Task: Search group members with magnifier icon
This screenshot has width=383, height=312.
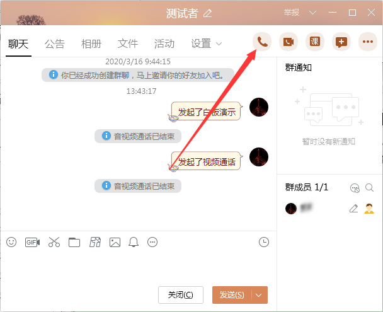Action: pyautogui.click(x=369, y=188)
